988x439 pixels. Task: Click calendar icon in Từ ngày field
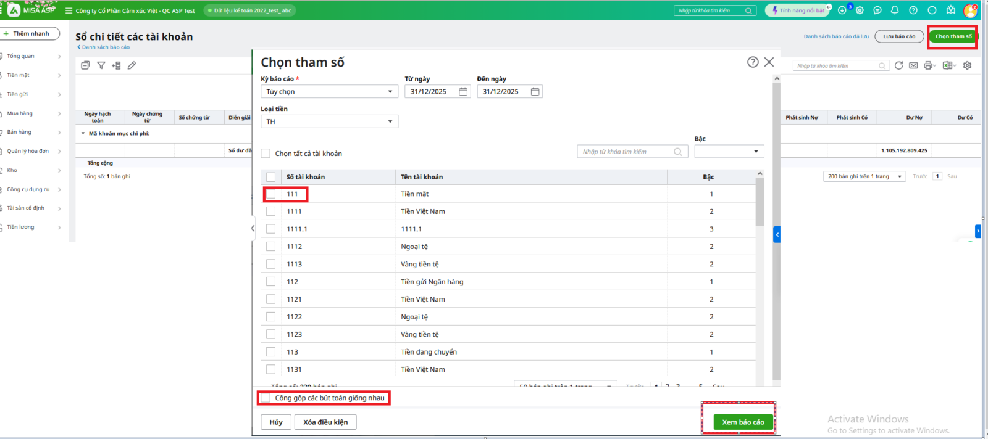463,92
